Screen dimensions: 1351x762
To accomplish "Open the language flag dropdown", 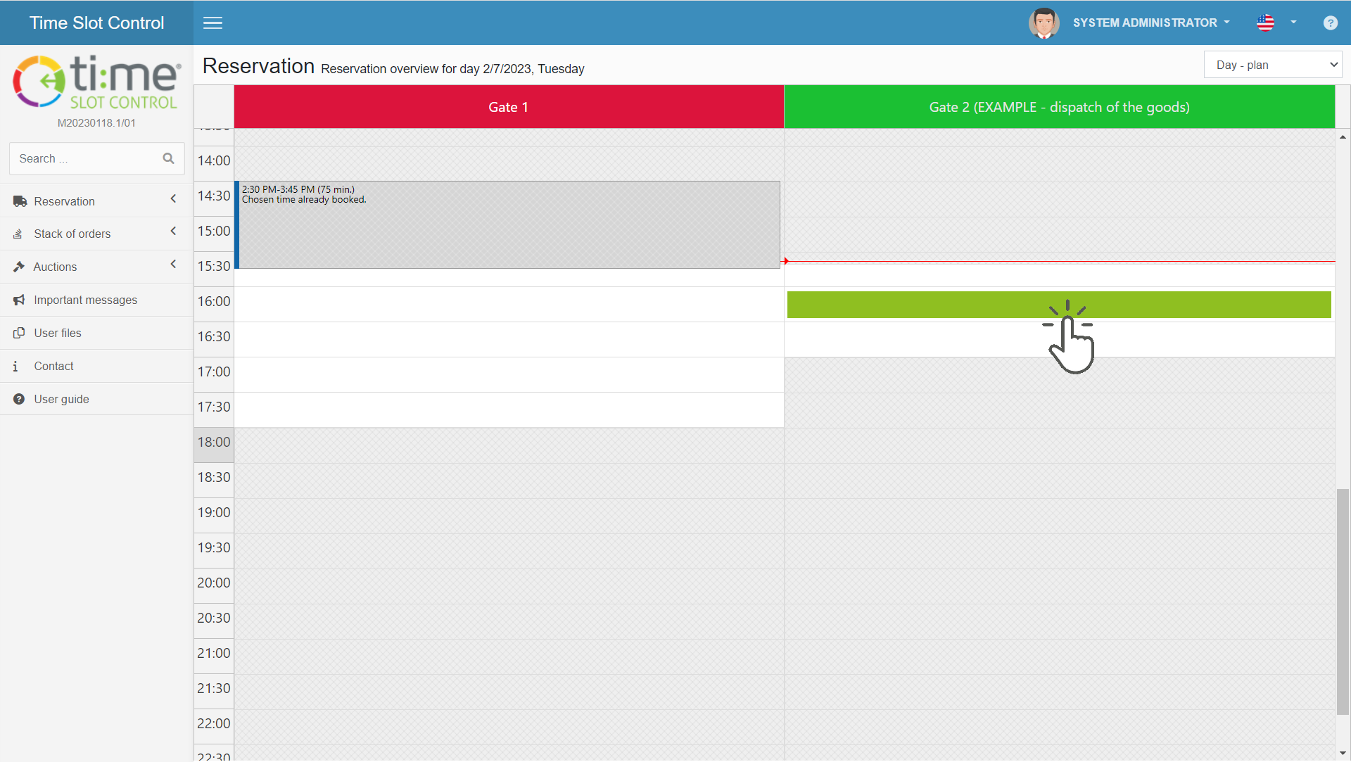I will [1275, 23].
